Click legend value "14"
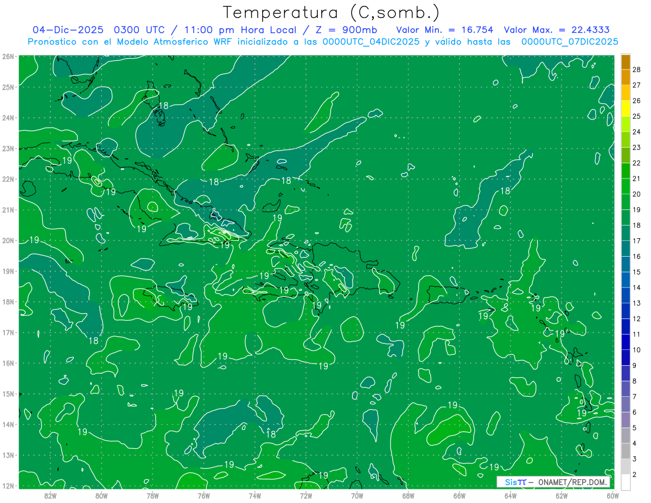This screenshot has width=651, height=503. click(x=637, y=288)
